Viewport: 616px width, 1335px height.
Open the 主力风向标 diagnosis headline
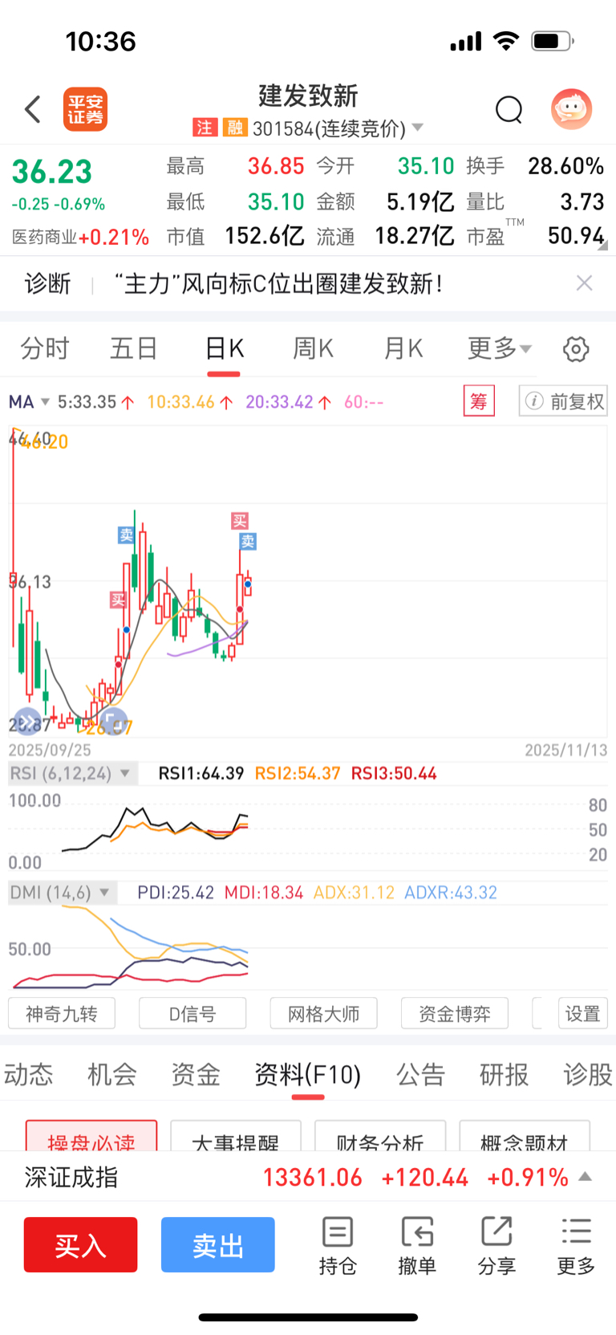pos(278,283)
